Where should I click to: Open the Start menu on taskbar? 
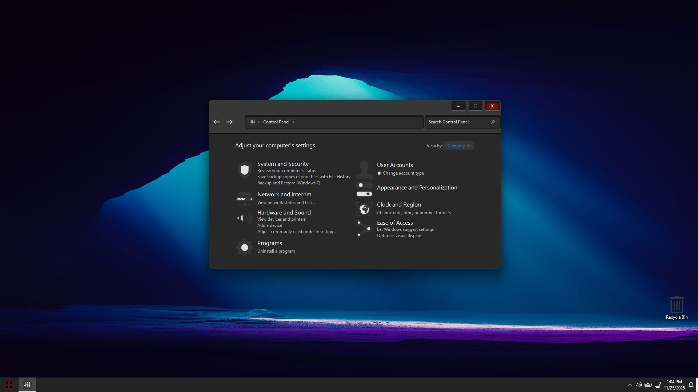(x=9, y=385)
